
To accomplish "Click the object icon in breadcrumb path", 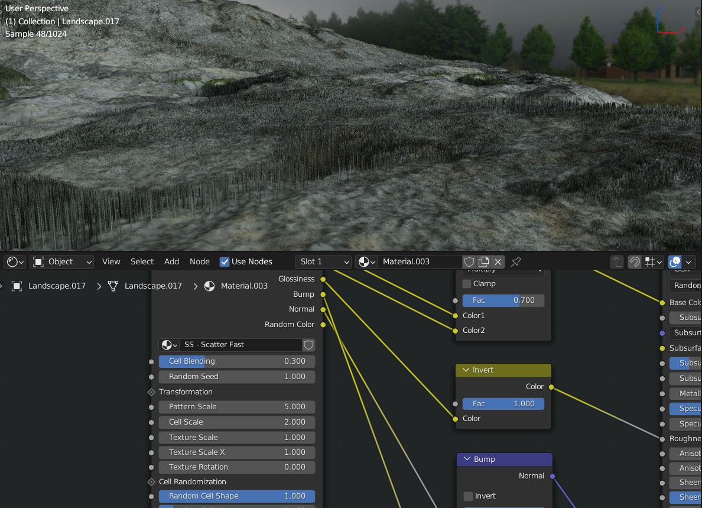I will 17,286.
